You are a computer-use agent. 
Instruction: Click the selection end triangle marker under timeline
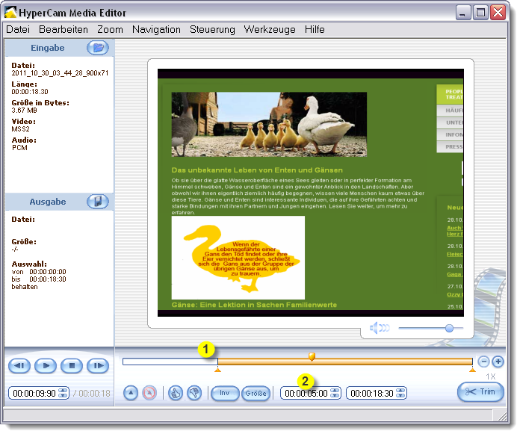tap(472, 370)
